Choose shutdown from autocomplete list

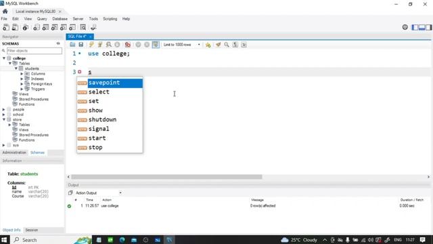click(x=110, y=120)
